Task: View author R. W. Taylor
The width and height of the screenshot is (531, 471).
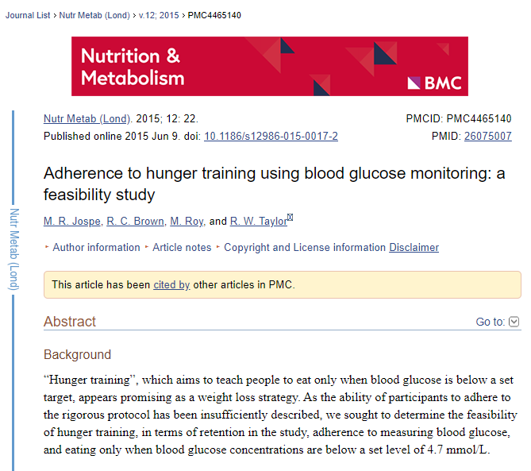Action: [x=259, y=222]
